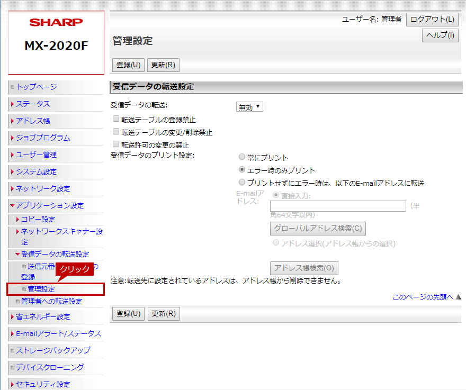The width and height of the screenshot is (466, 390).
Task: Open トップページ in the sidebar
Action: click(36, 87)
